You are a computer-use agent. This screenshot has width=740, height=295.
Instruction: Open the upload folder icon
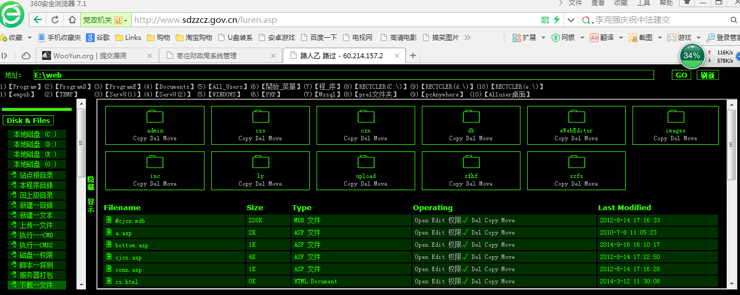coord(366,162)
